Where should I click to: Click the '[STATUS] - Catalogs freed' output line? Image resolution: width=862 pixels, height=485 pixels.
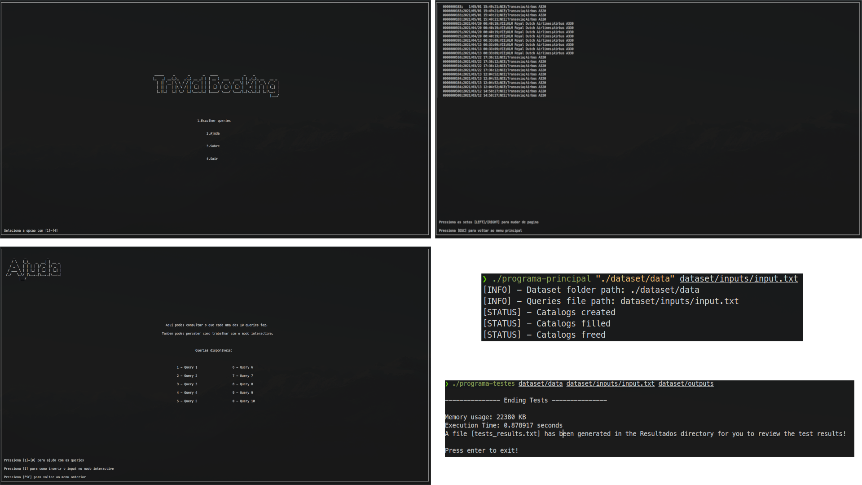[x=544, y=335]
